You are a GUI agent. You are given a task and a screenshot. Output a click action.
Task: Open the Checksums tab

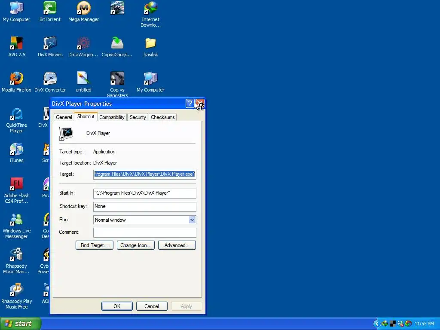tap(163, 117)
